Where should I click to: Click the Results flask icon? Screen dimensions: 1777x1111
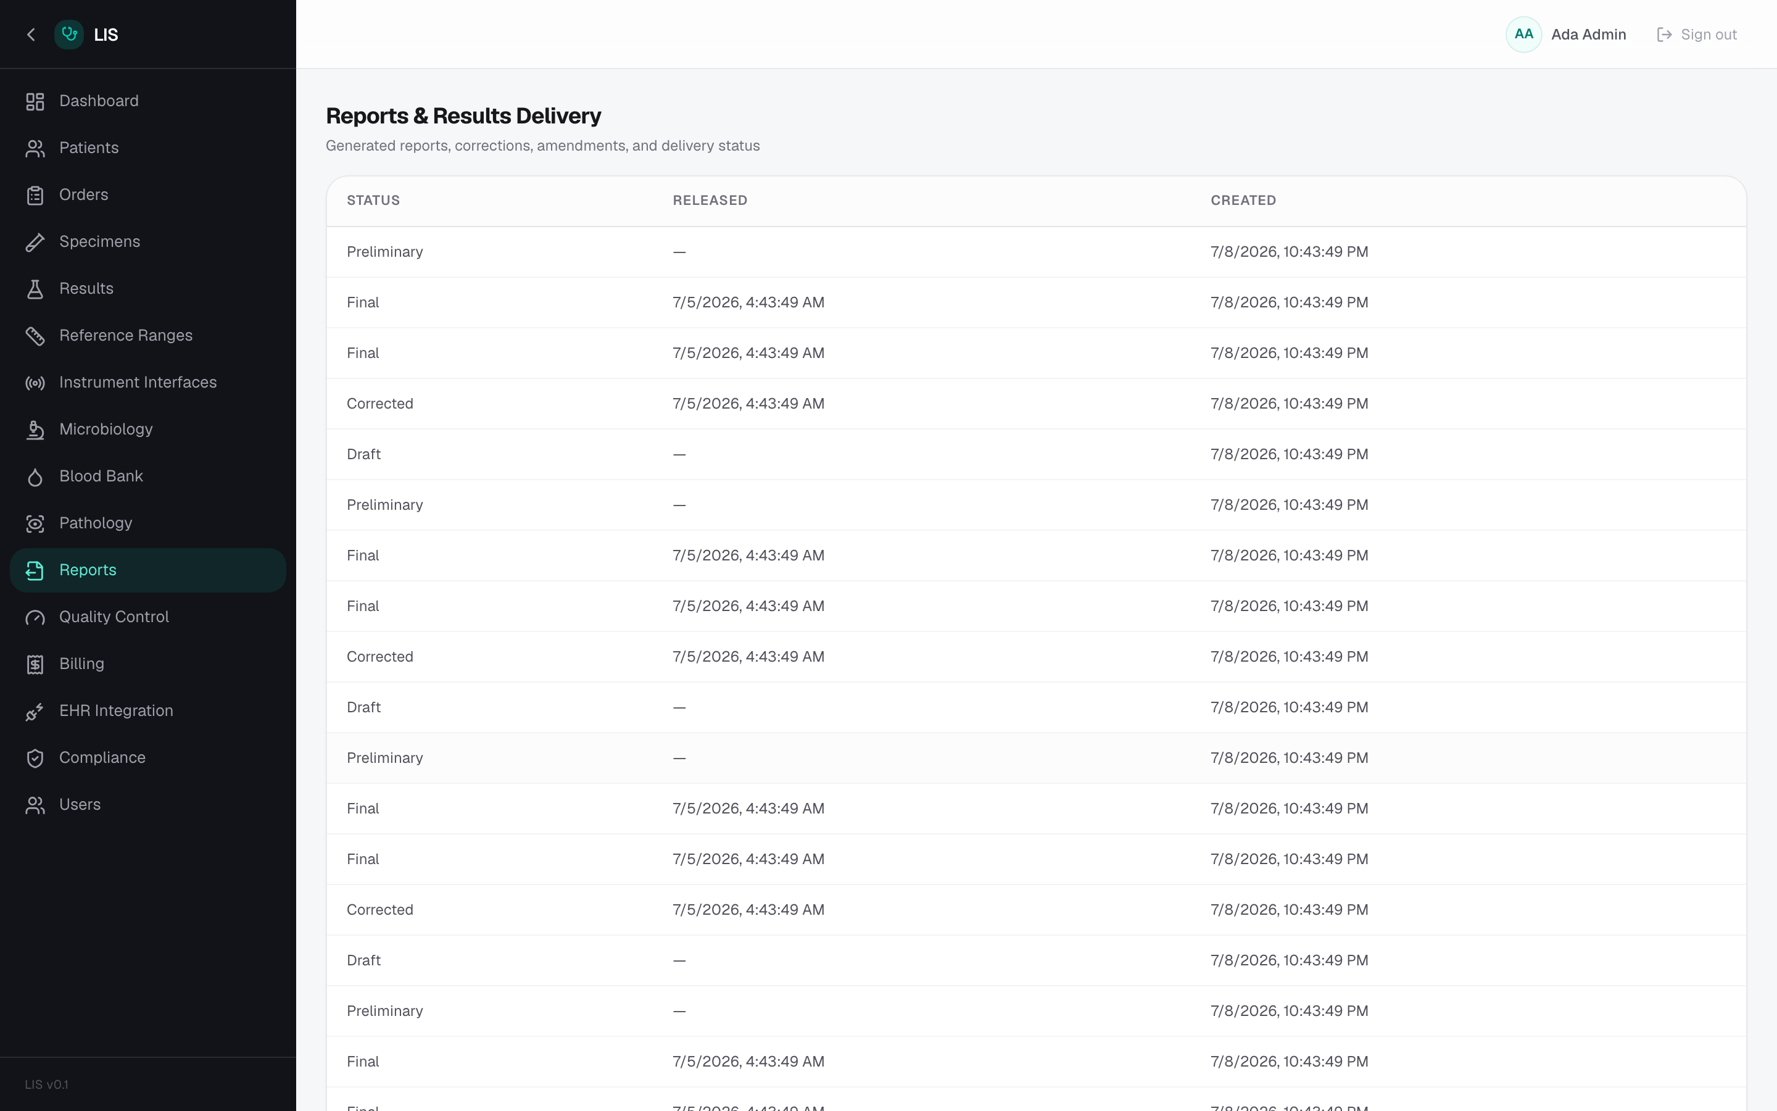[x=35, y=289]
